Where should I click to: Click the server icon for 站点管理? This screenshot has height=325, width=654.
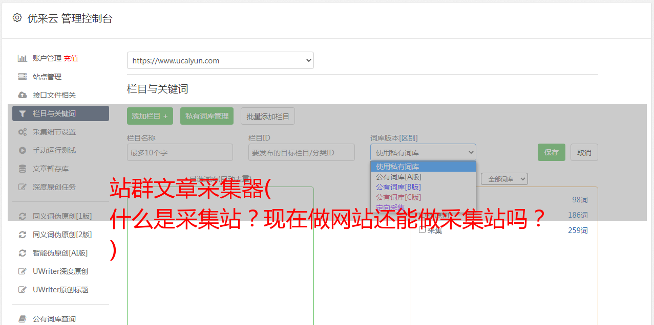(x=23, y=77)
